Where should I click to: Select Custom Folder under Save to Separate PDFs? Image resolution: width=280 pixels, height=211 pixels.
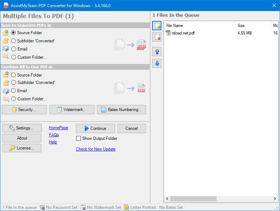[14, 57]
